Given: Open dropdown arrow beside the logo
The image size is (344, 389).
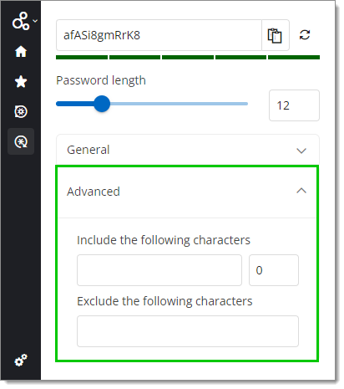Looking at the screenshot, I should [x=35, y=21].
